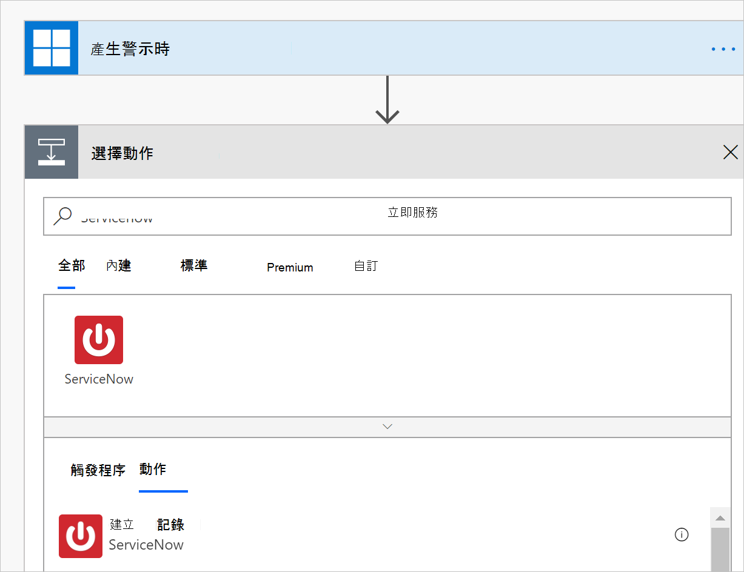
Task: Click the 立即服務 label in search bar
Action: (x=413, y=213)
